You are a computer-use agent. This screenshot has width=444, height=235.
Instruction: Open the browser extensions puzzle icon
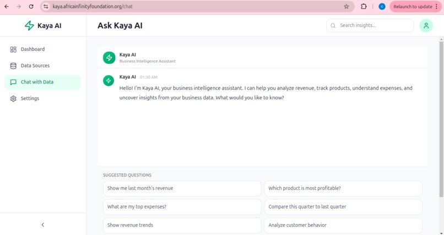point(364,7)
